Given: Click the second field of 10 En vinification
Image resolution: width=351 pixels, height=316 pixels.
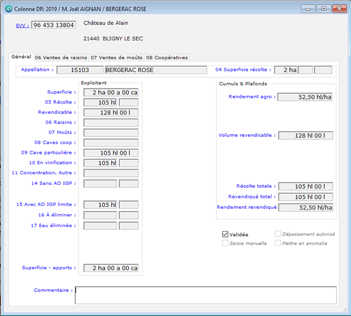Looking at the screenshot, I should [129, 163].
